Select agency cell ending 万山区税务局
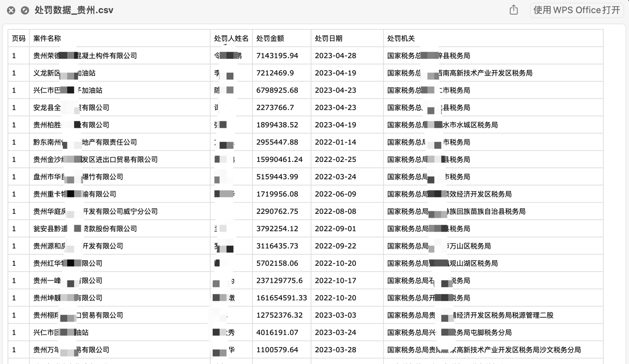The width and height of the screenshot is (629, 364). pos(493,246)
